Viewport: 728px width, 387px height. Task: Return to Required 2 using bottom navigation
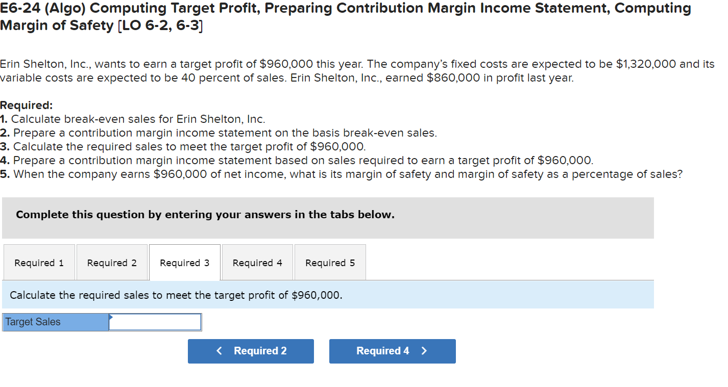click(251, 351)
